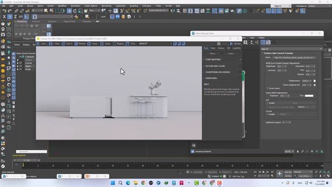332x187 pixels.
Task: Click Erase in Corona frame buffer toolbar
Action: 93,44
